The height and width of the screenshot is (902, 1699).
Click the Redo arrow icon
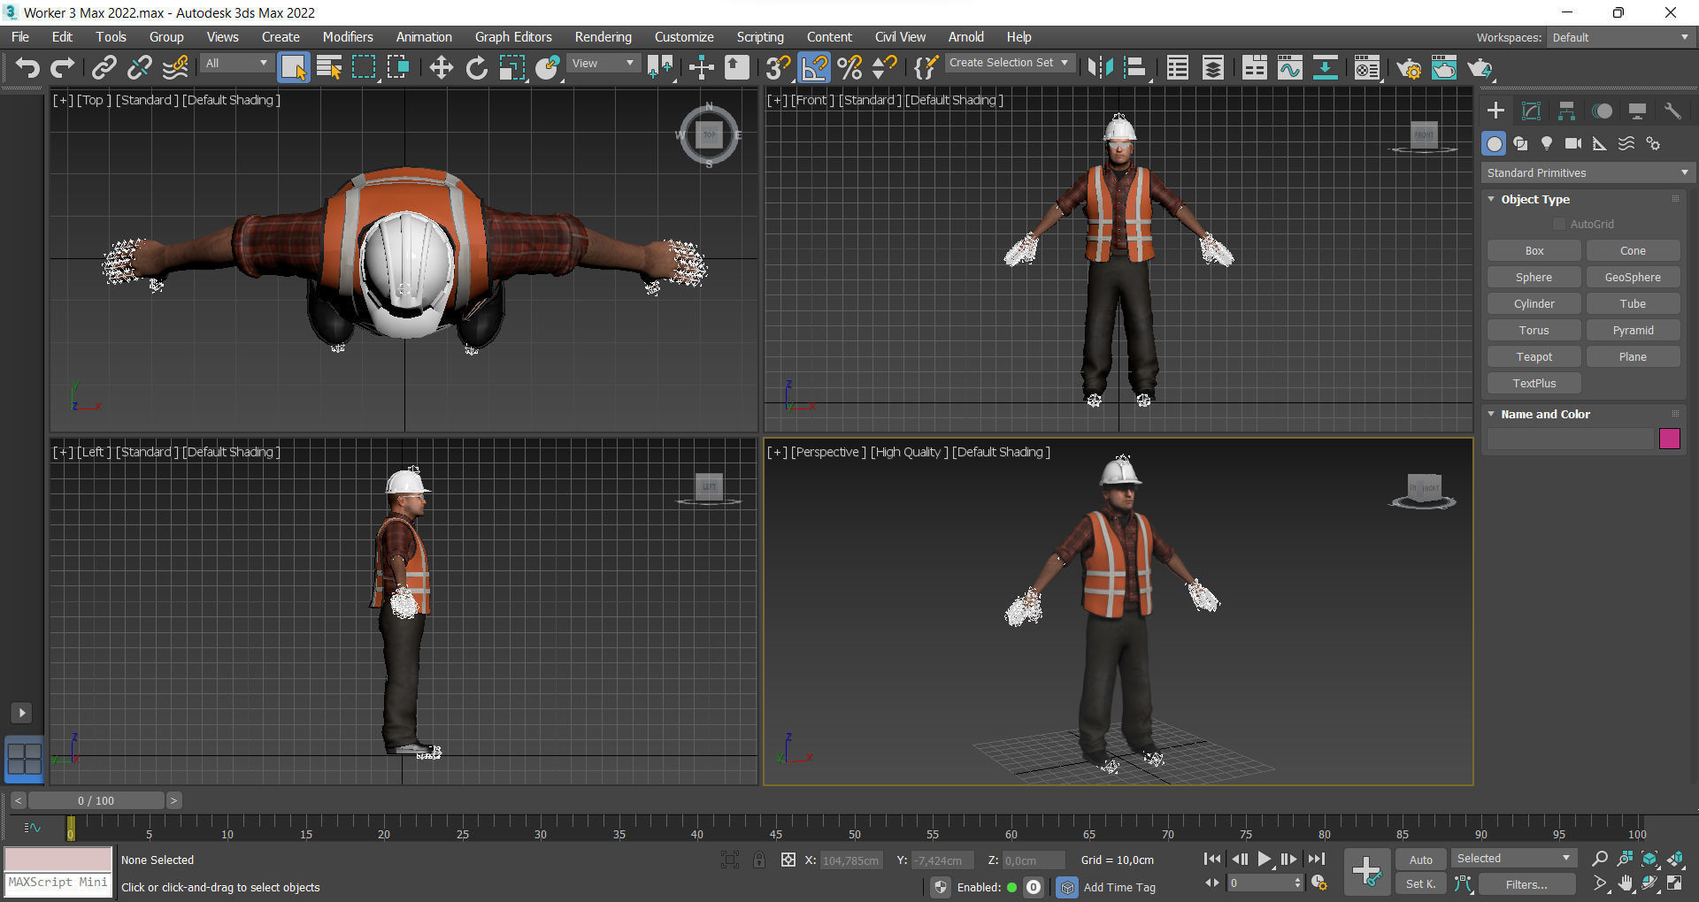[x=62, y=68]
